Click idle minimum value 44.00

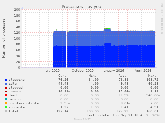pyautogui.click(x=94, y=84)
